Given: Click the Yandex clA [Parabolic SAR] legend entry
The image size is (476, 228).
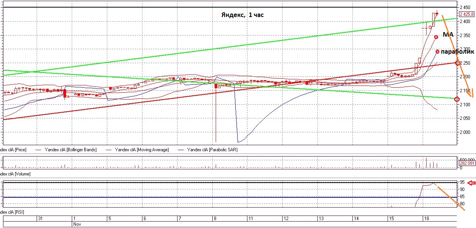Looking at the screenshot, I should [213, 150].
